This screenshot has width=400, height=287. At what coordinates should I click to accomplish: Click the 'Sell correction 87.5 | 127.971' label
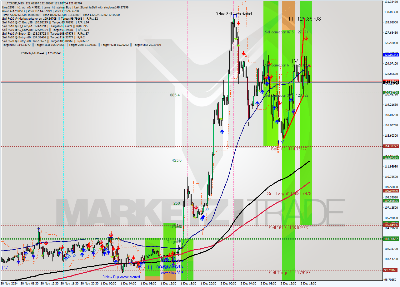[x=287, y=32]
